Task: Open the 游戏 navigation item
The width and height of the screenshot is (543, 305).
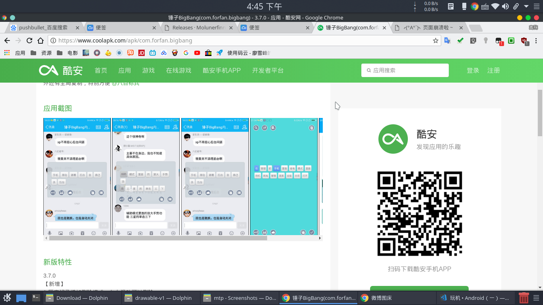Action: 149,70
